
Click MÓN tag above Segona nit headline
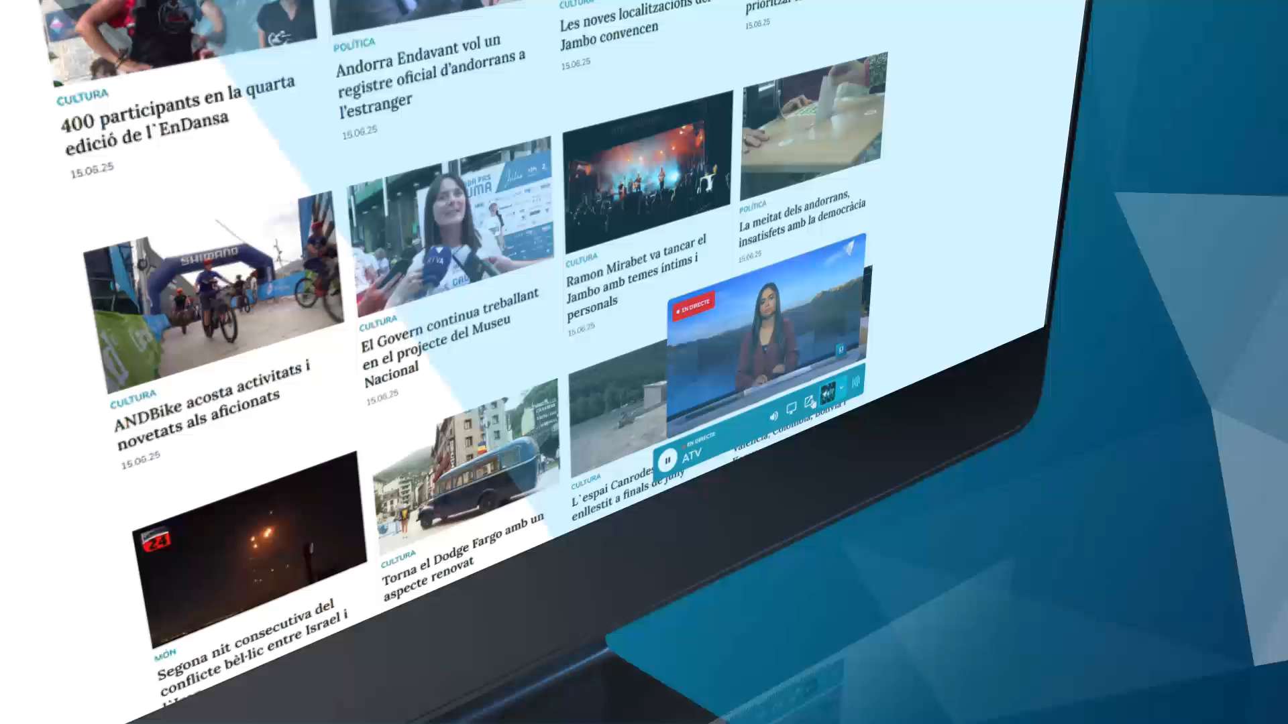click(x=165, y=654)
